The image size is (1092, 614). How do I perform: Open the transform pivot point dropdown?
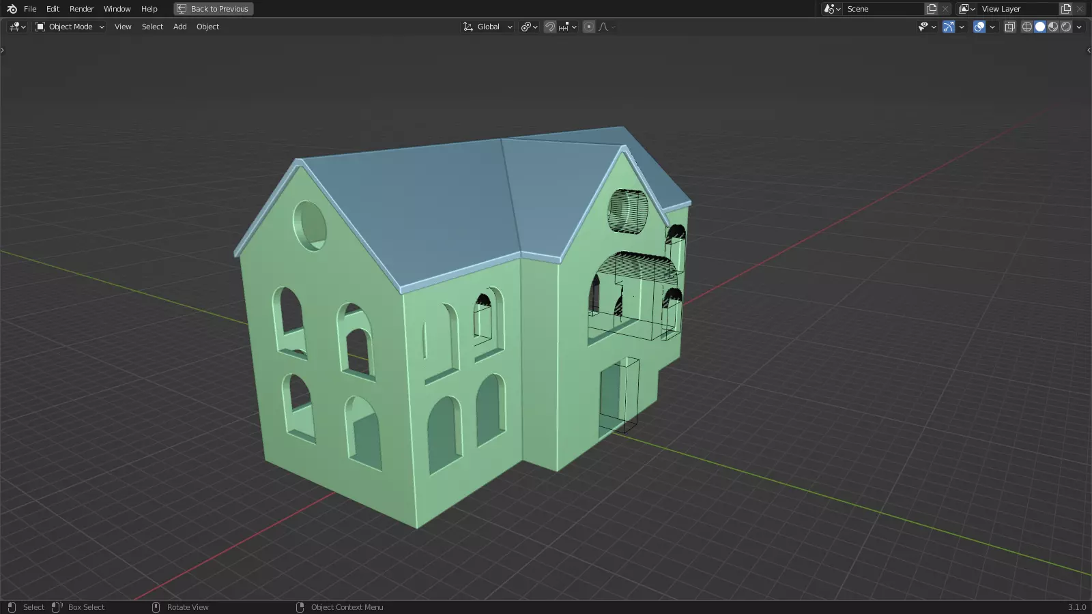[x=529, y=27]
